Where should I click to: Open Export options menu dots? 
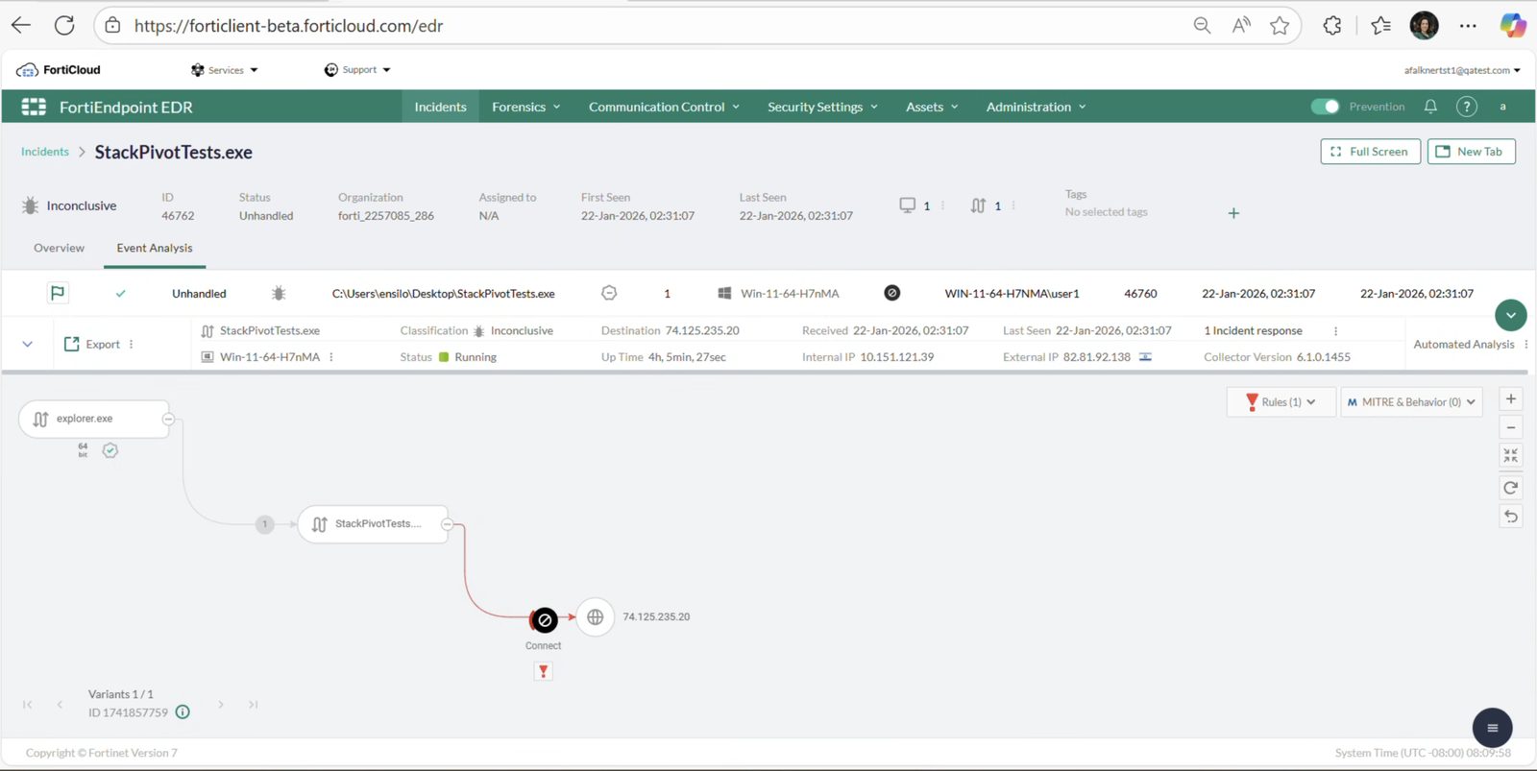(132, 344)
